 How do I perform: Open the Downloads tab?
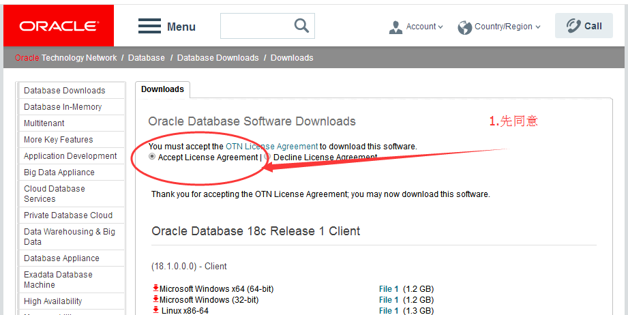pos(162,89)
